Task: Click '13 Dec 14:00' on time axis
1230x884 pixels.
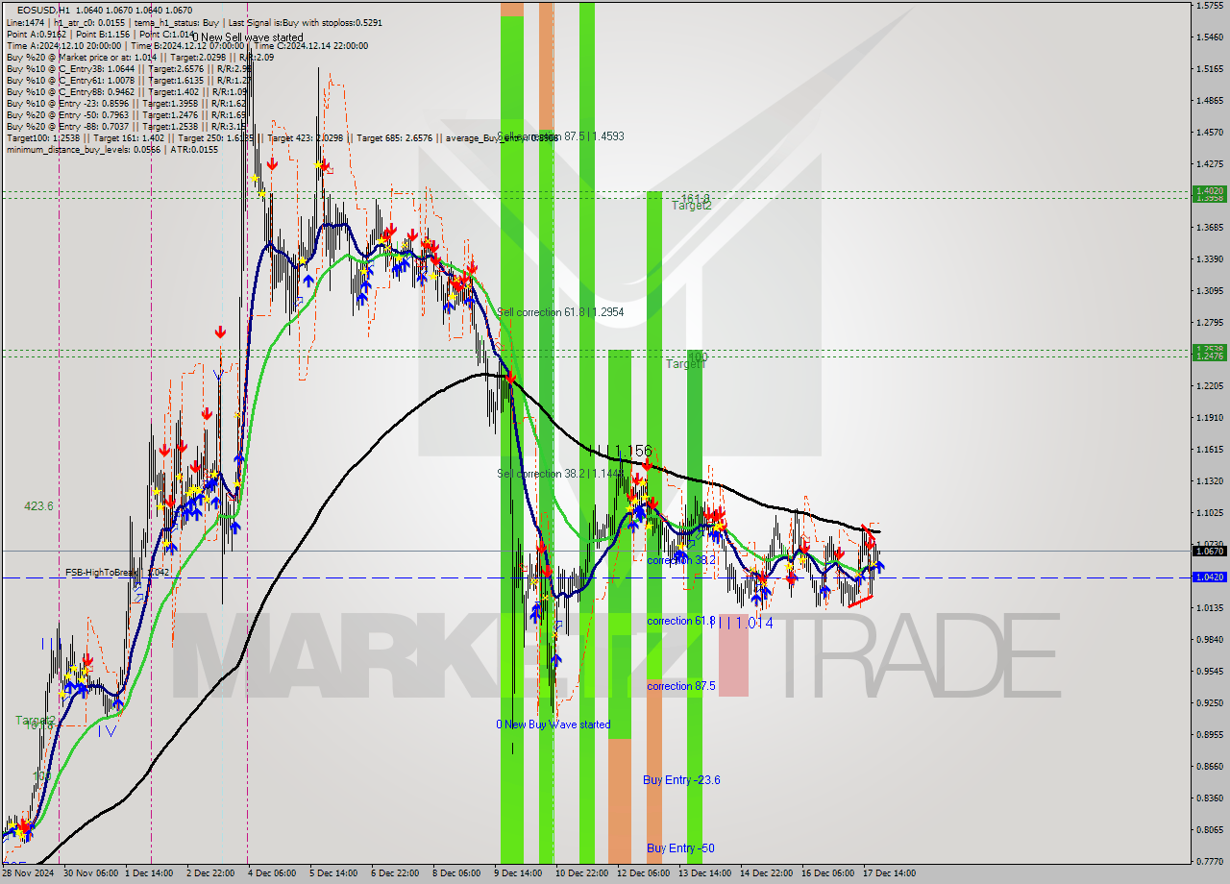Action: [x=704, y=874]
